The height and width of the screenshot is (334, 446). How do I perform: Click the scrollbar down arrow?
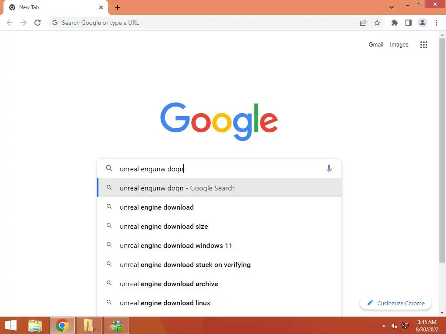coord(443,313)
